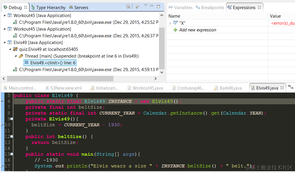Click the green plus icon for new expression
The height and width of the screenshot is (173, 295).
click(175, 30)
